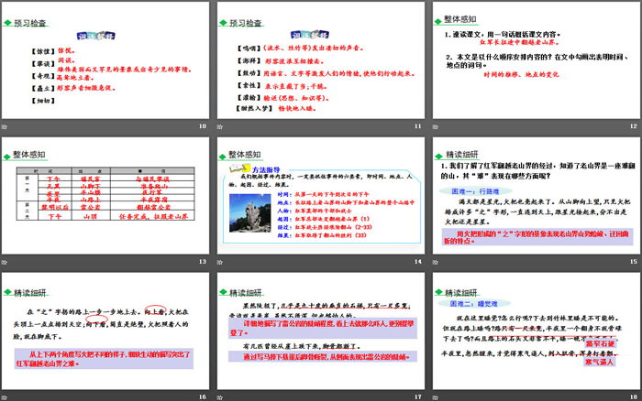Click the animation star icon under slide 18

pyautogui.click(x=437, y=396)
